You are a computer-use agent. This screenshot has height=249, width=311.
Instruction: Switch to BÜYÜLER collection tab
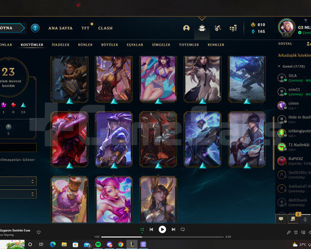pyautogui.click(x=110, y=44)
